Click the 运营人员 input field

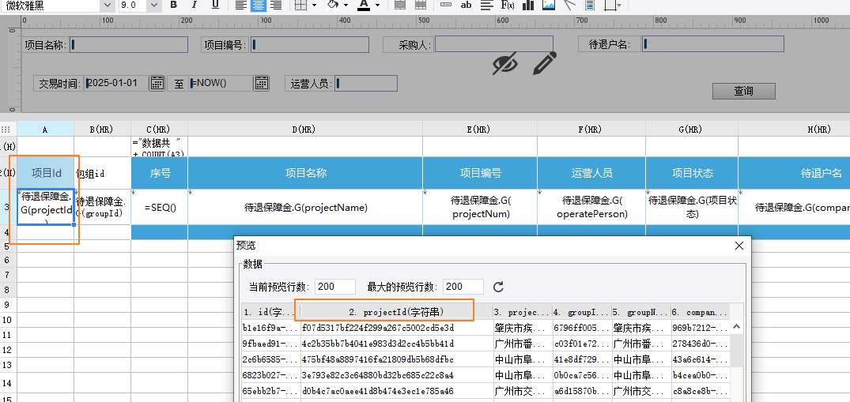coord(366,84)
